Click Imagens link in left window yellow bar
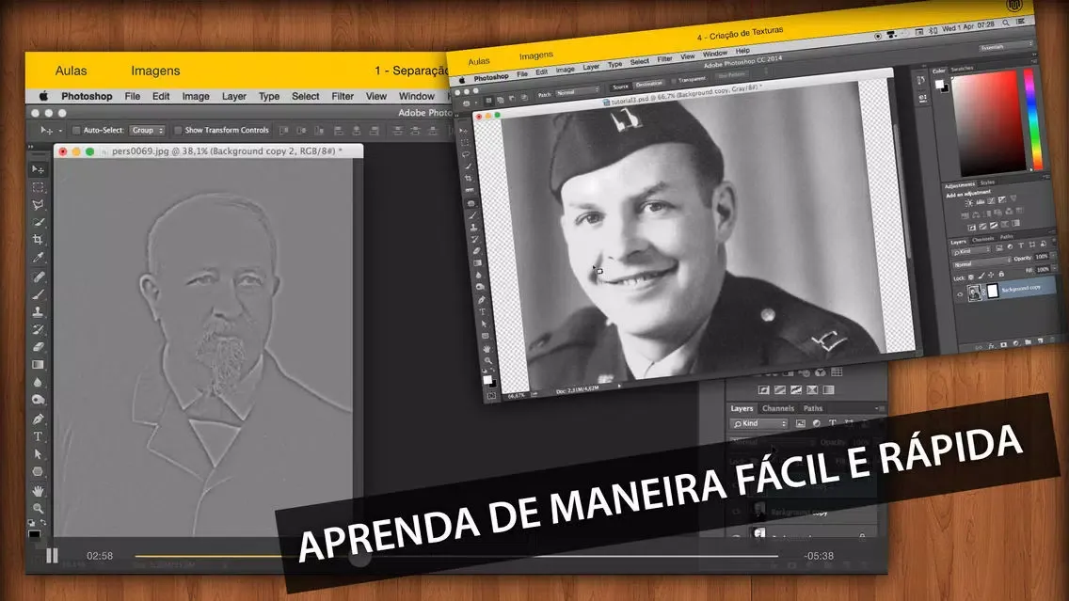This screenshot has height=601, width=1069. click(x=155, y=71)
